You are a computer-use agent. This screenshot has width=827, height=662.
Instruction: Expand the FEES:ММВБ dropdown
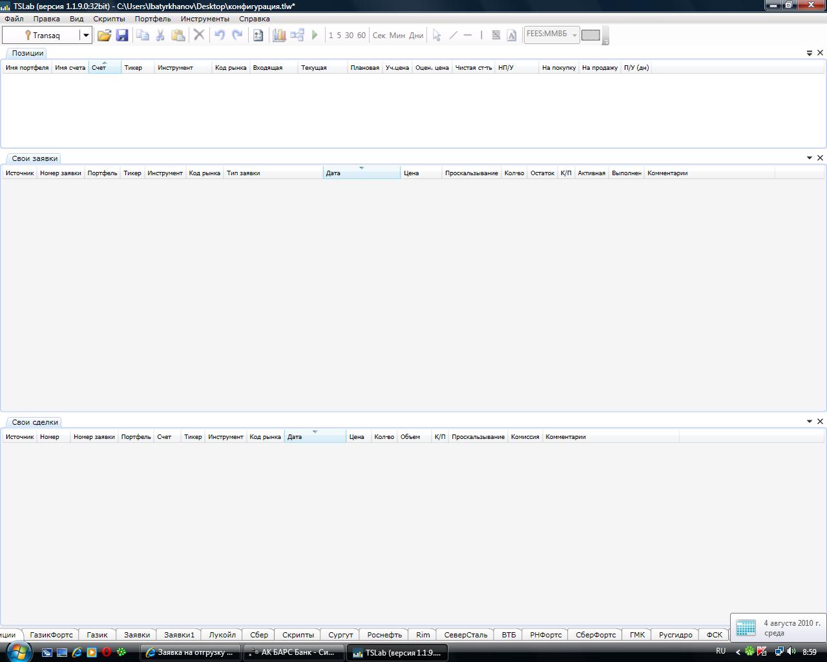click(574, 35)
